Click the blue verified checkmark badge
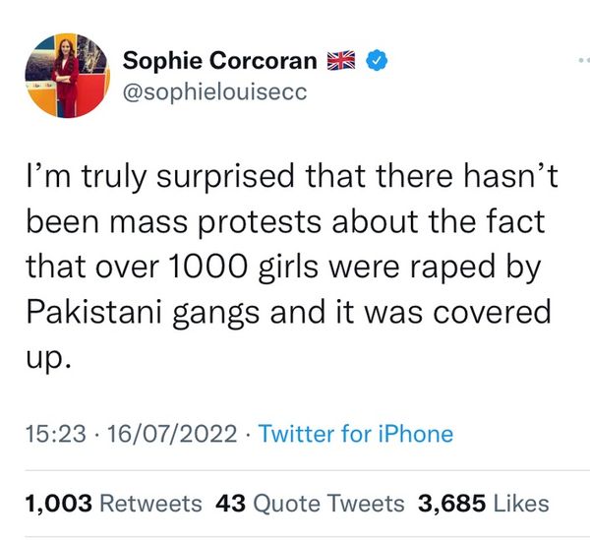 point(377,60)
